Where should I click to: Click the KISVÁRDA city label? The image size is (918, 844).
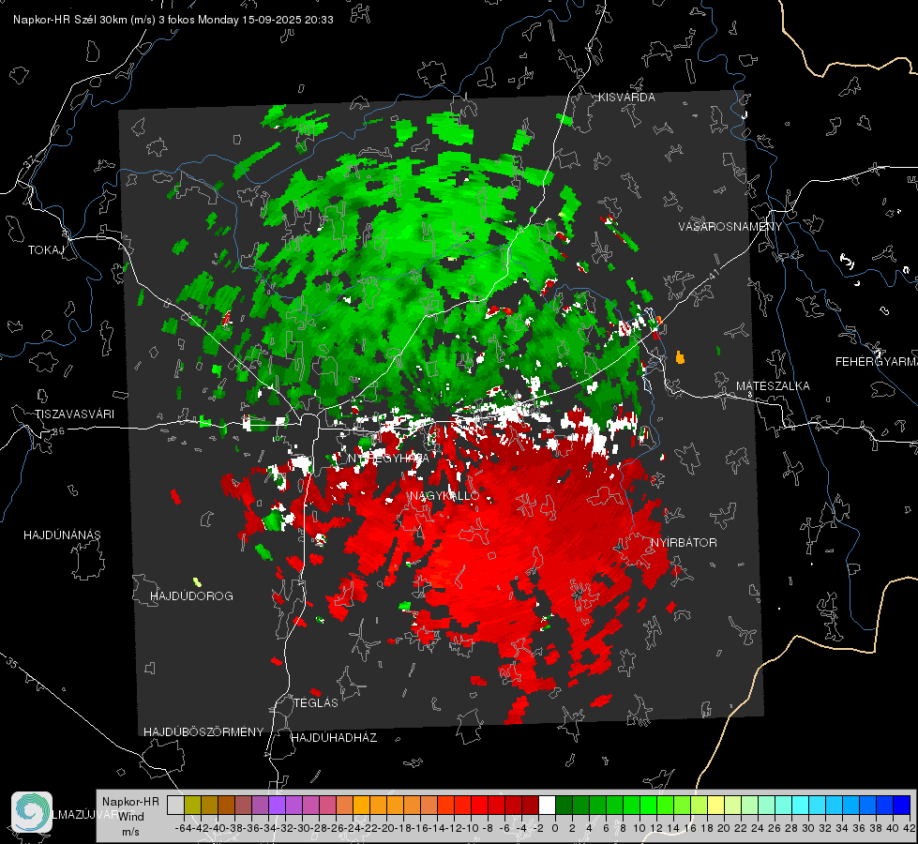[x=626, y=98]
